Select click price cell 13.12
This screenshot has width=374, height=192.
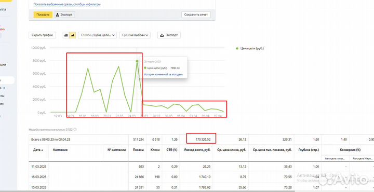243,167
